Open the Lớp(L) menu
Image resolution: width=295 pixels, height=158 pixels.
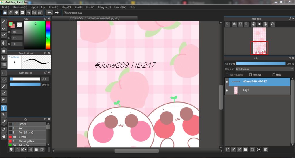34,7
